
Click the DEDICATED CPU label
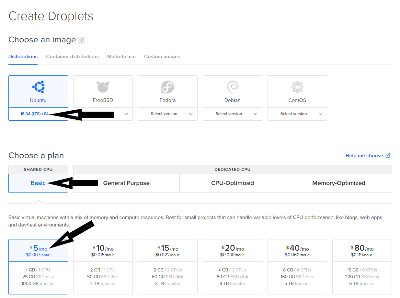[233, 169]
